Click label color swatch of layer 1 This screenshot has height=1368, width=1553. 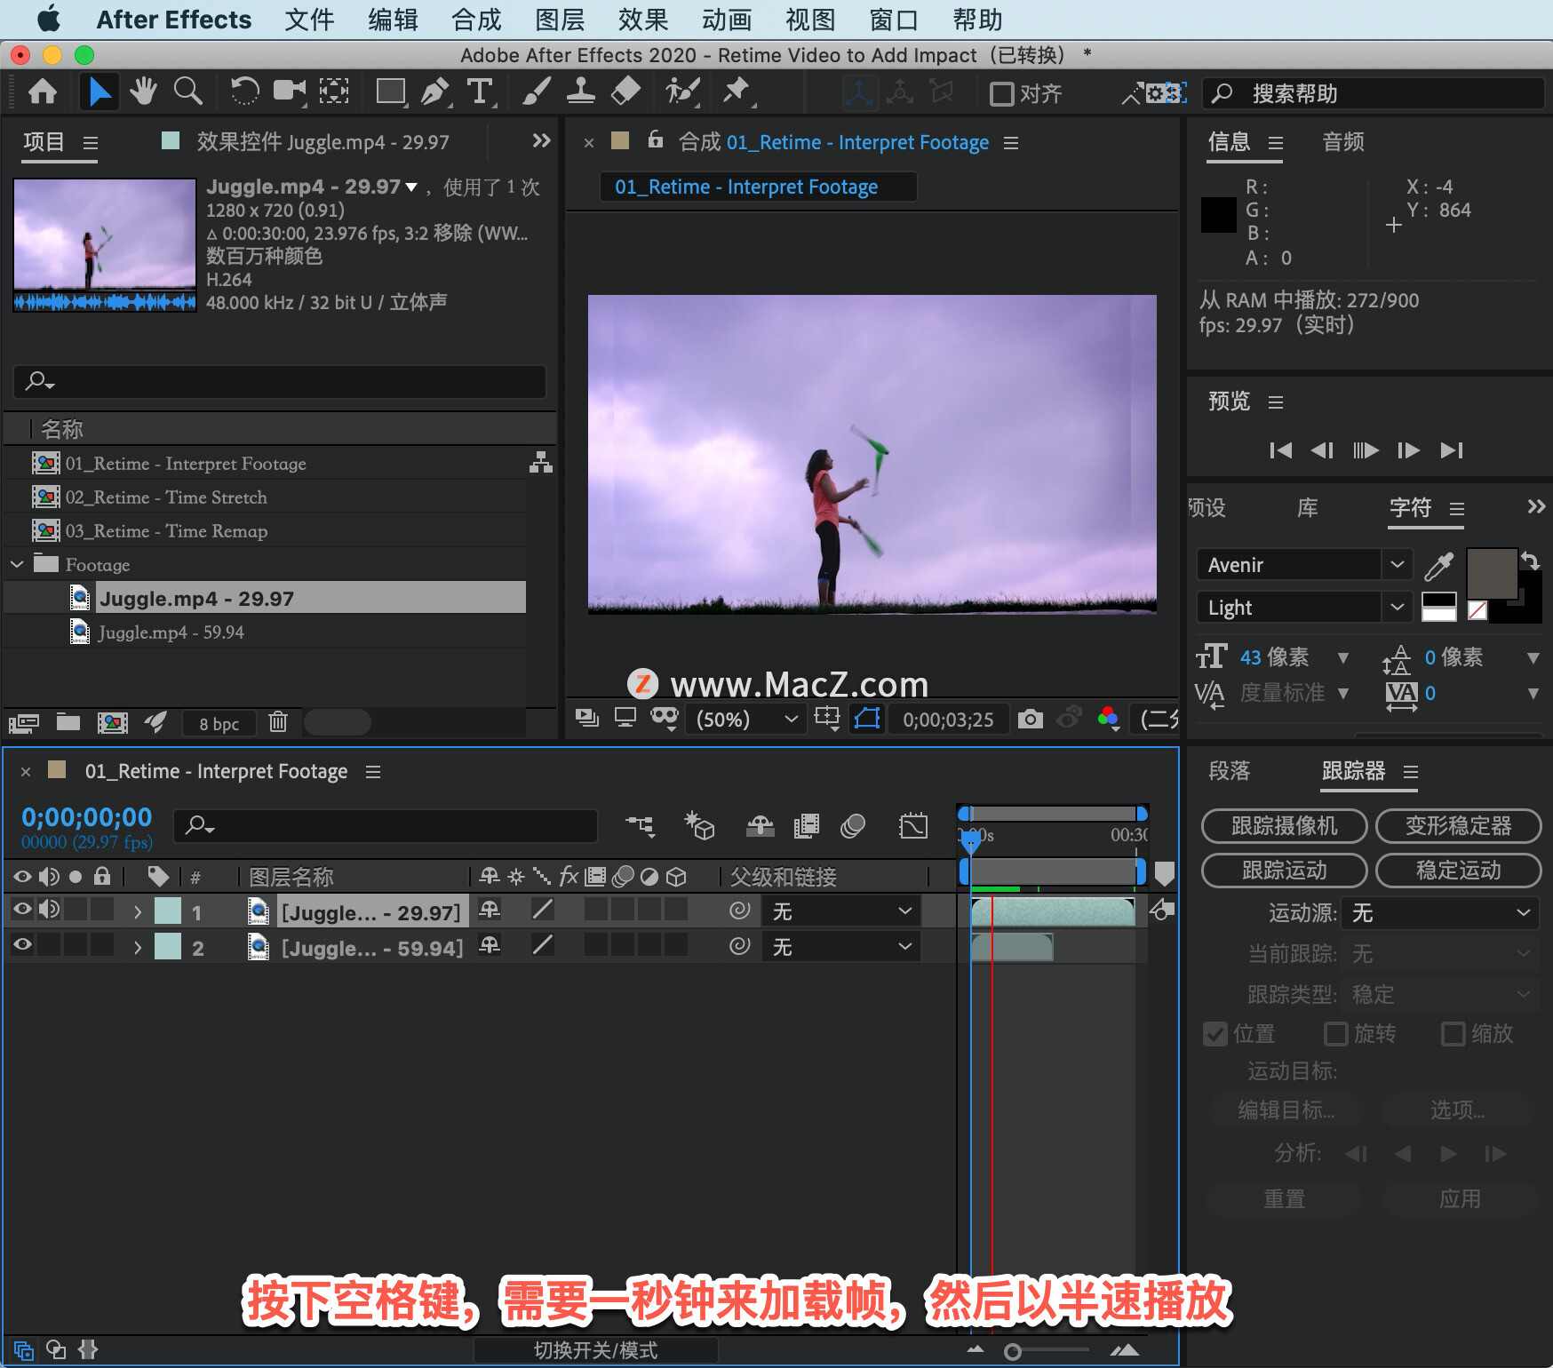(168, 911)
